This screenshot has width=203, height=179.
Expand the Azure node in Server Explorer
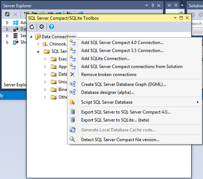click(7, 23)
